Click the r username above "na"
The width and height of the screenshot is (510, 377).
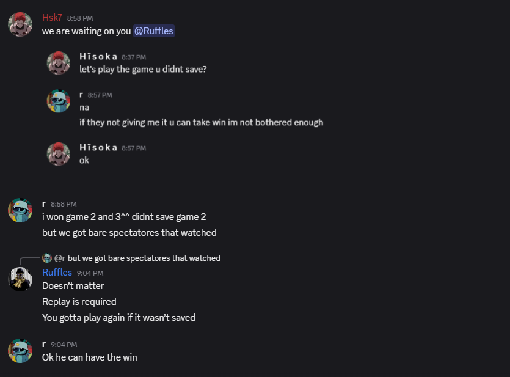pos(81,95)
